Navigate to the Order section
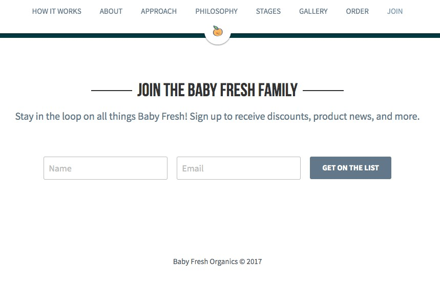The height and width of the screenshot is (282, 440). coord(357,11)
